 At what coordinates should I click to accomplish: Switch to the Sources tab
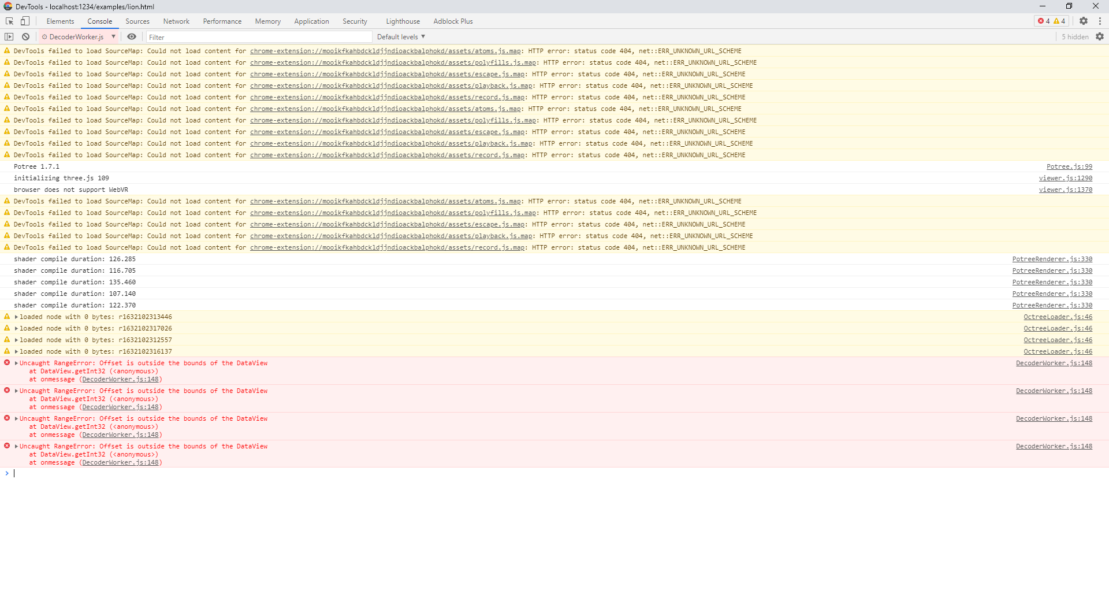137,21
